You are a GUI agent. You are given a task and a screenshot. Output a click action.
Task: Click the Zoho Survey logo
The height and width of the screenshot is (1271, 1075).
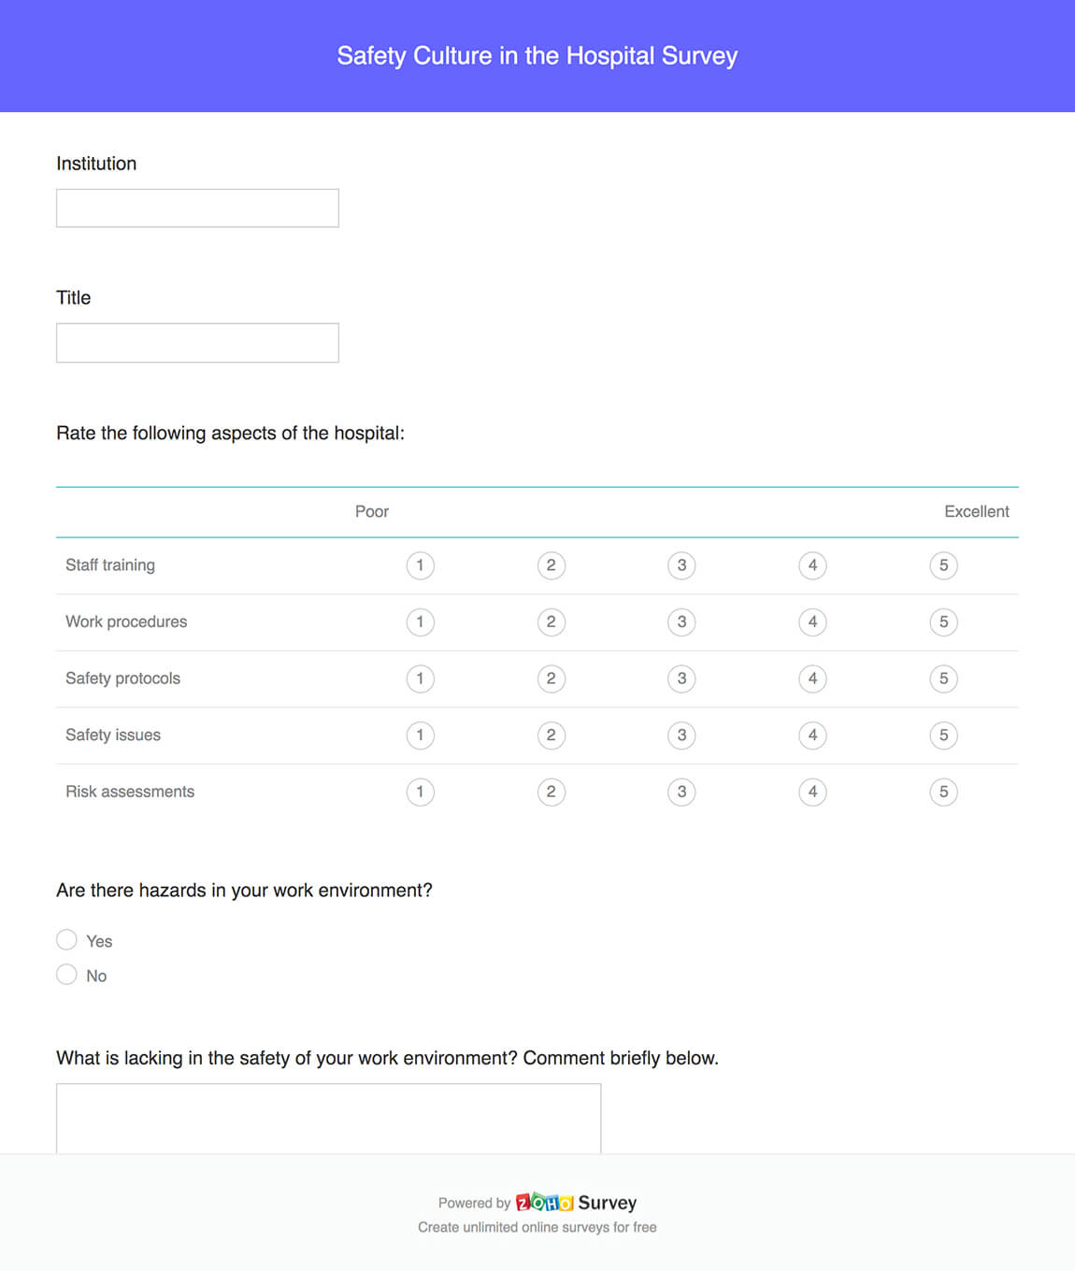[x=545, y=1203]
